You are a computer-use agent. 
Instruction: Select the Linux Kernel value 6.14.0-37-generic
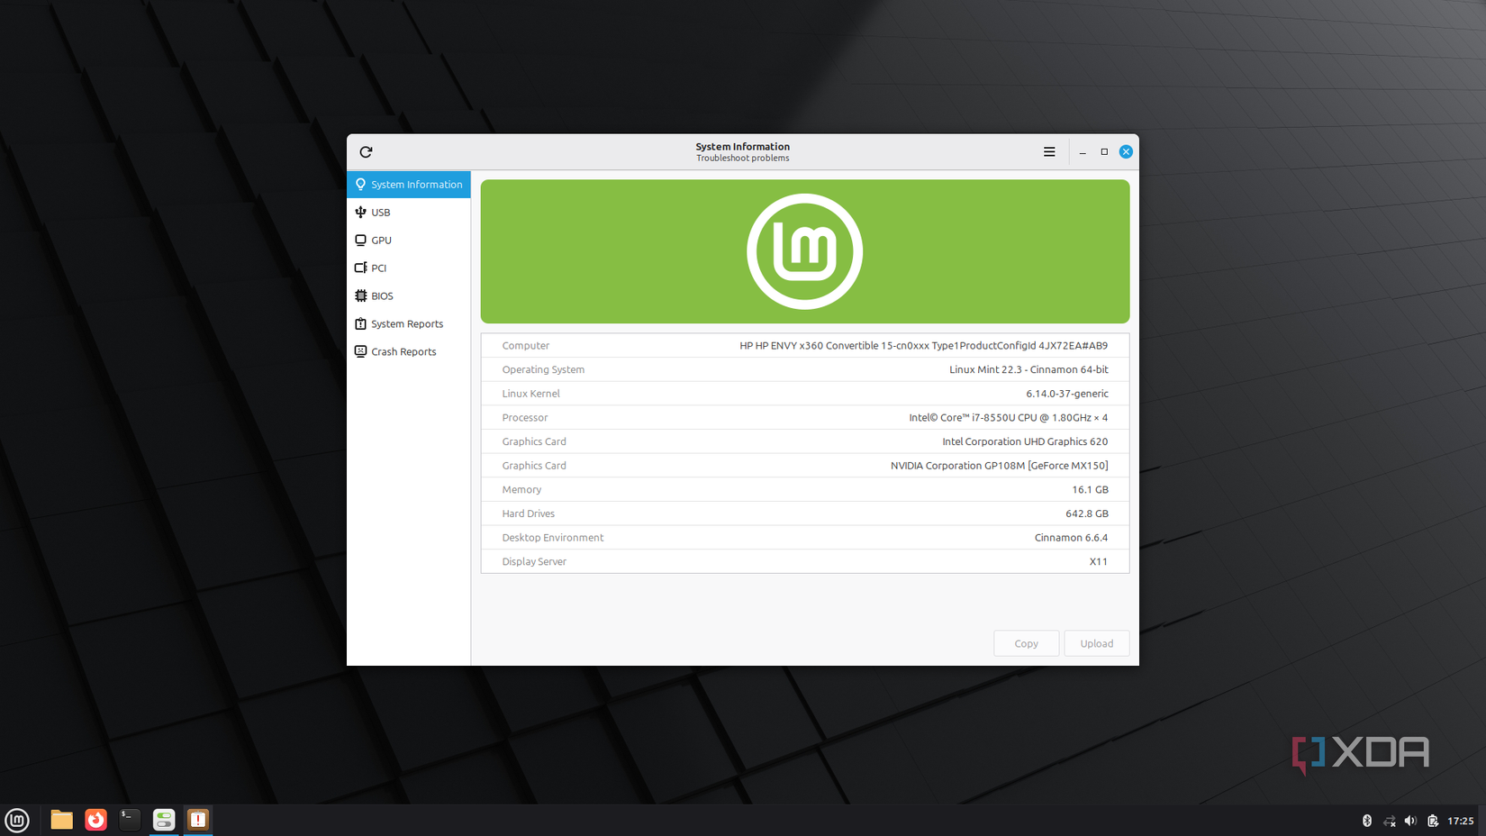[1067, 394]
